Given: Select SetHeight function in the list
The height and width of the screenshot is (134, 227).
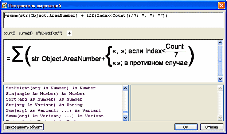Looking at the screenshot, I should [x=51, y=88].
